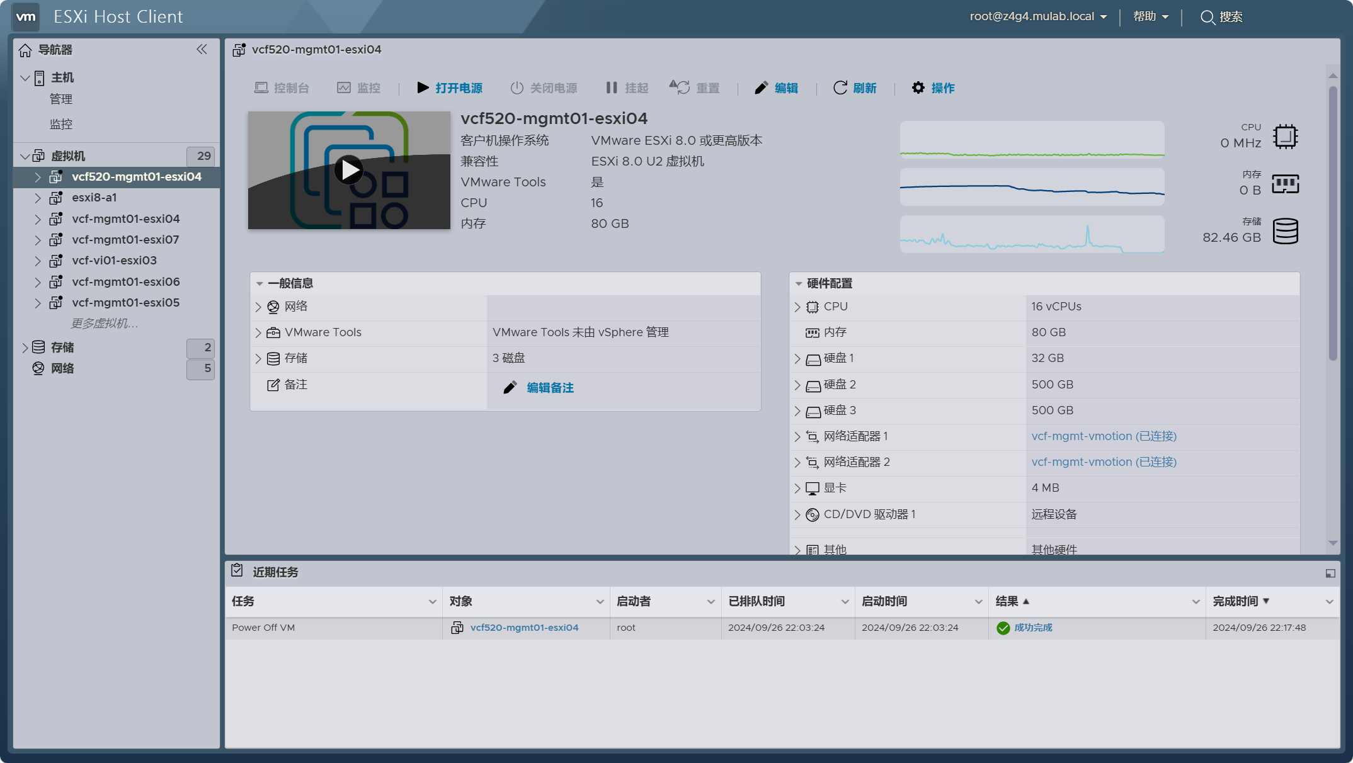This screenshot has height=763, width=1353.
Task: Expand the Network row in General Information
Action: [x=258, y=307]
